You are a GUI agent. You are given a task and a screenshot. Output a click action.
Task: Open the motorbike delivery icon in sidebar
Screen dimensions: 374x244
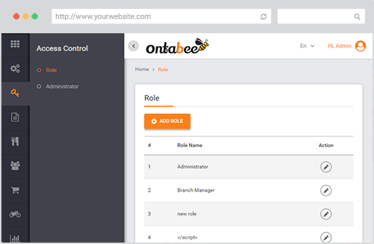click(15, 214)
